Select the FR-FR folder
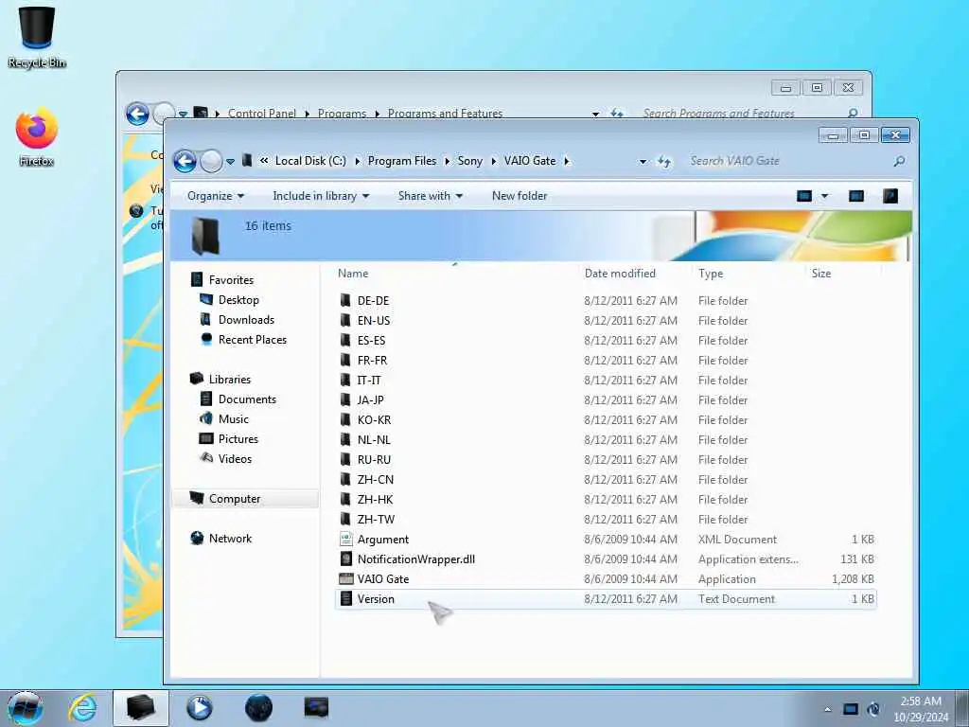 pos(372,360)
